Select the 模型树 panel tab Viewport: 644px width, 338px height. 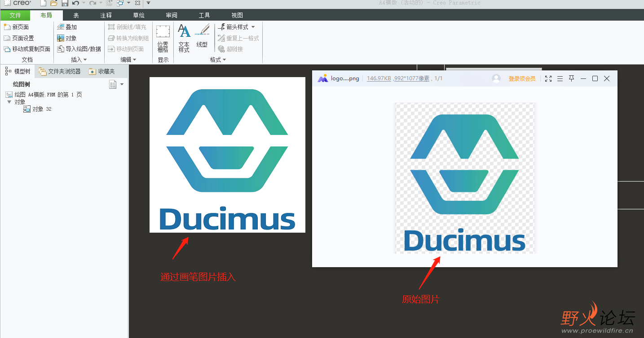[x=18, y=71]
